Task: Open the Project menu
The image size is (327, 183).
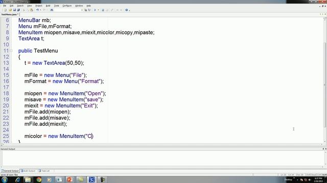Action: click(39, 6)
